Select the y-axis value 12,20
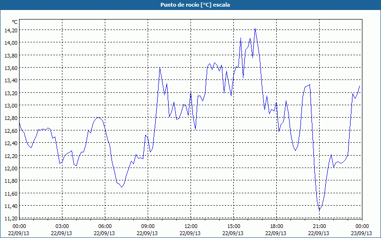 10,156
